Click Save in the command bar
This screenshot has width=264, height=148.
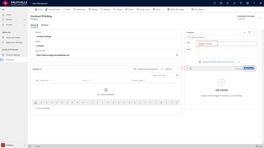(38, 9)
